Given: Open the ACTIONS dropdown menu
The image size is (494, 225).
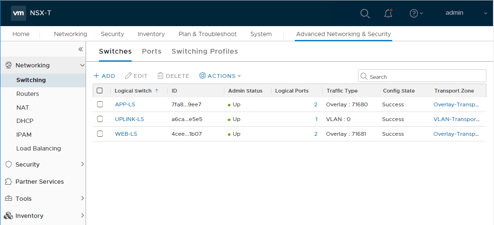Looking at the screenshot, I should point(220,76).
